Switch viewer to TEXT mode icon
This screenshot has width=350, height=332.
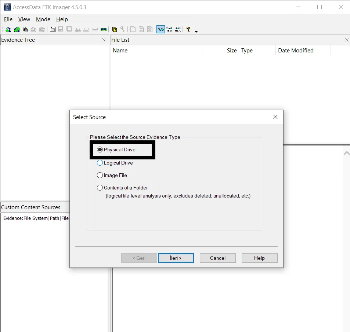(169, 29)
